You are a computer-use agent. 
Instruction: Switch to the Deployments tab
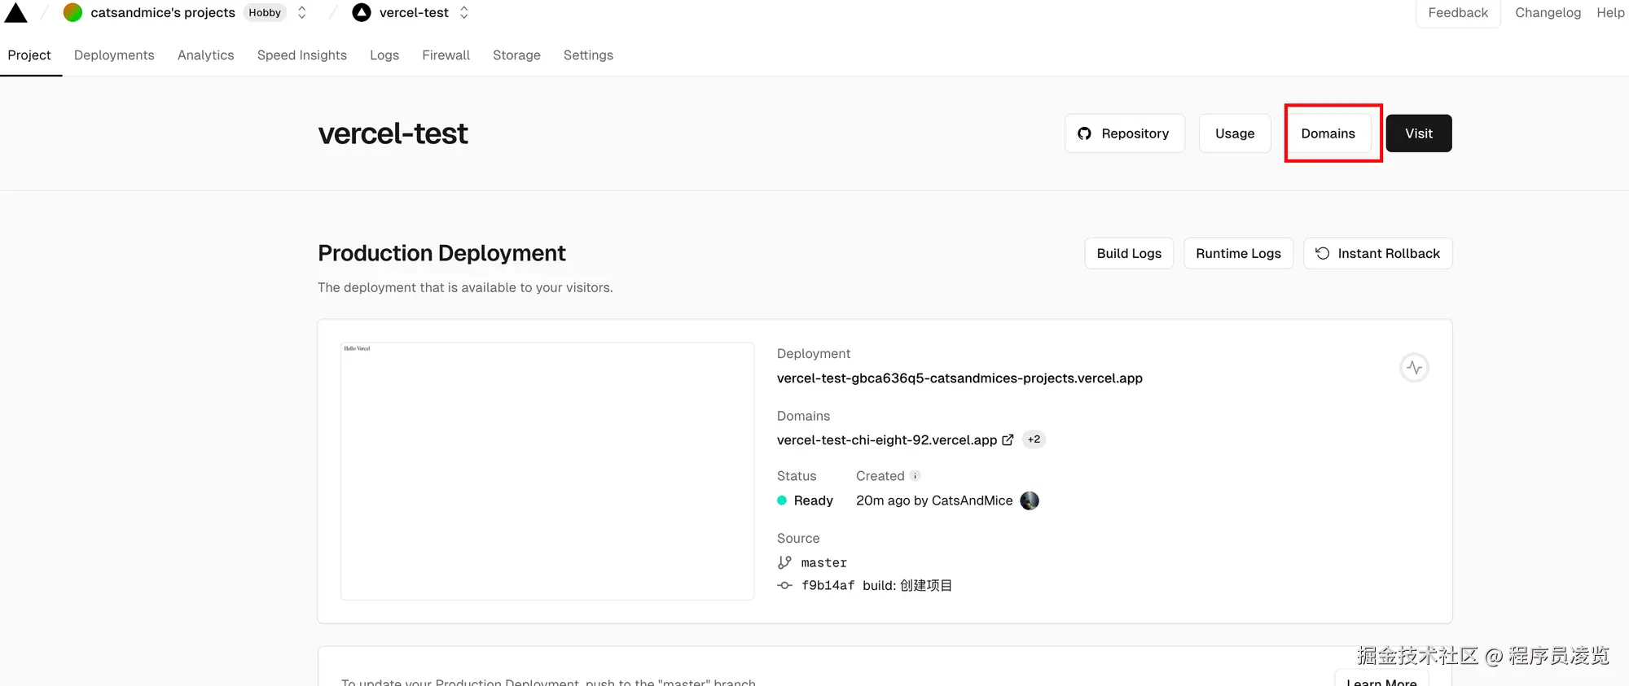(114, 55)
